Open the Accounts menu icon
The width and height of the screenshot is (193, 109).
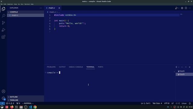[3, 91]
